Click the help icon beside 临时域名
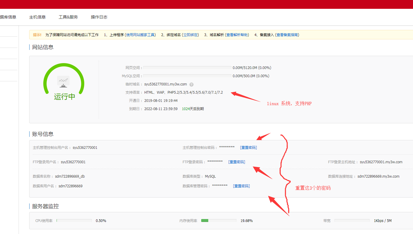This screenshot has width=413, height=234. pos(191,84)
